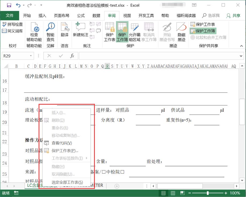Click the fx insert function icon
This screenshot has height=197, width=246.
(x=72, y=56)
